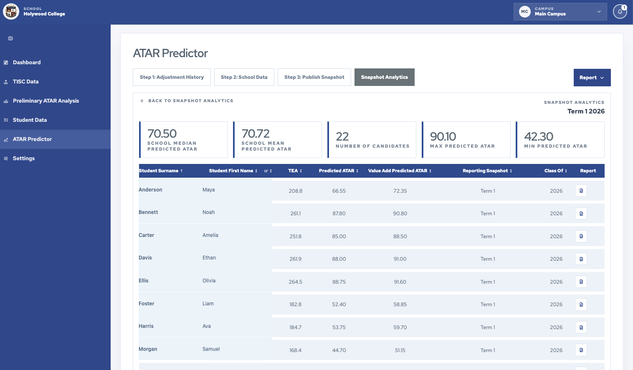Open the report document icon for Morgan

[x=581, y=350]
